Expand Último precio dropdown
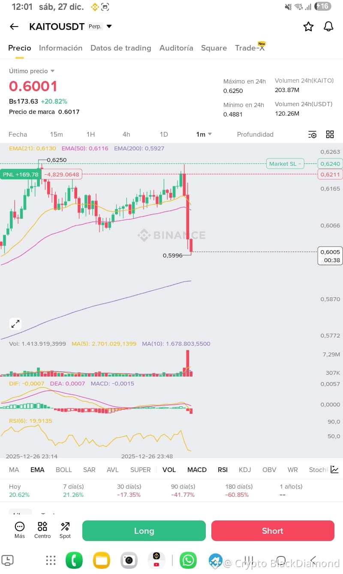 pos(53,71)
